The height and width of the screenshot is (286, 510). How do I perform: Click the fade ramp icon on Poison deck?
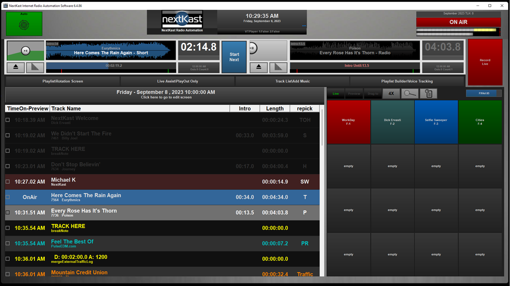click(278, 68)
